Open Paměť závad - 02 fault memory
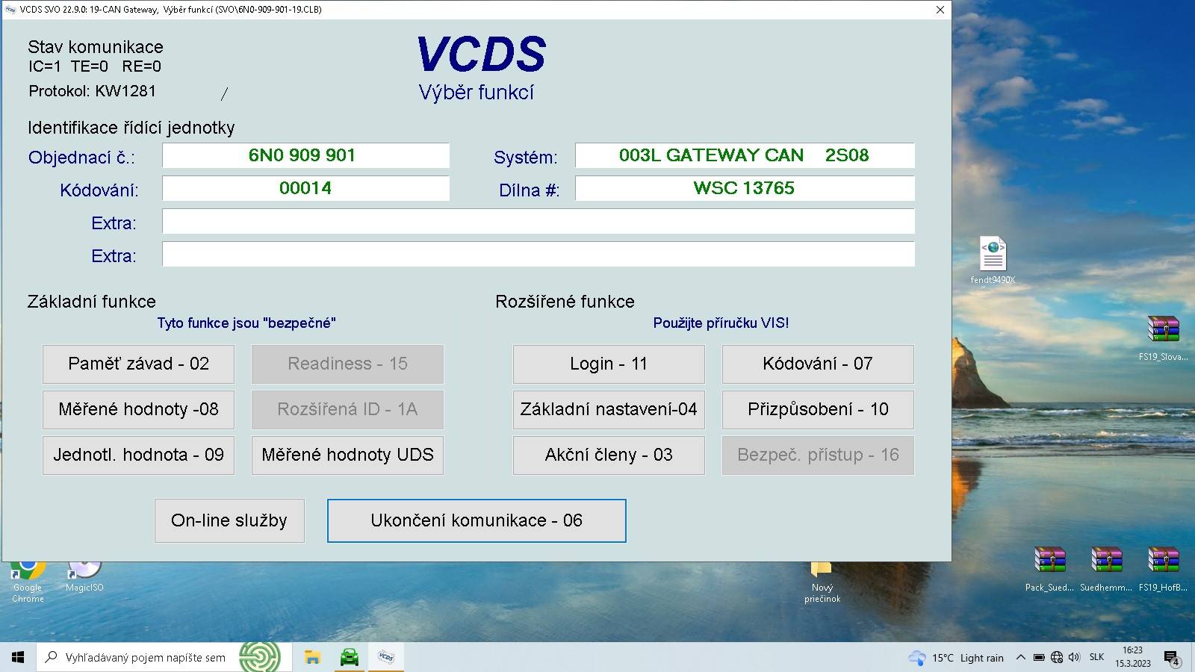The width and height of the screenshot is (1195, 672). (138, 364)
